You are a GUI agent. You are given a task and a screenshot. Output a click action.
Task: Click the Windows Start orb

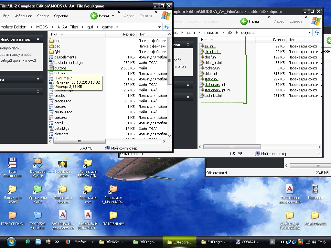tap(11, 242)
